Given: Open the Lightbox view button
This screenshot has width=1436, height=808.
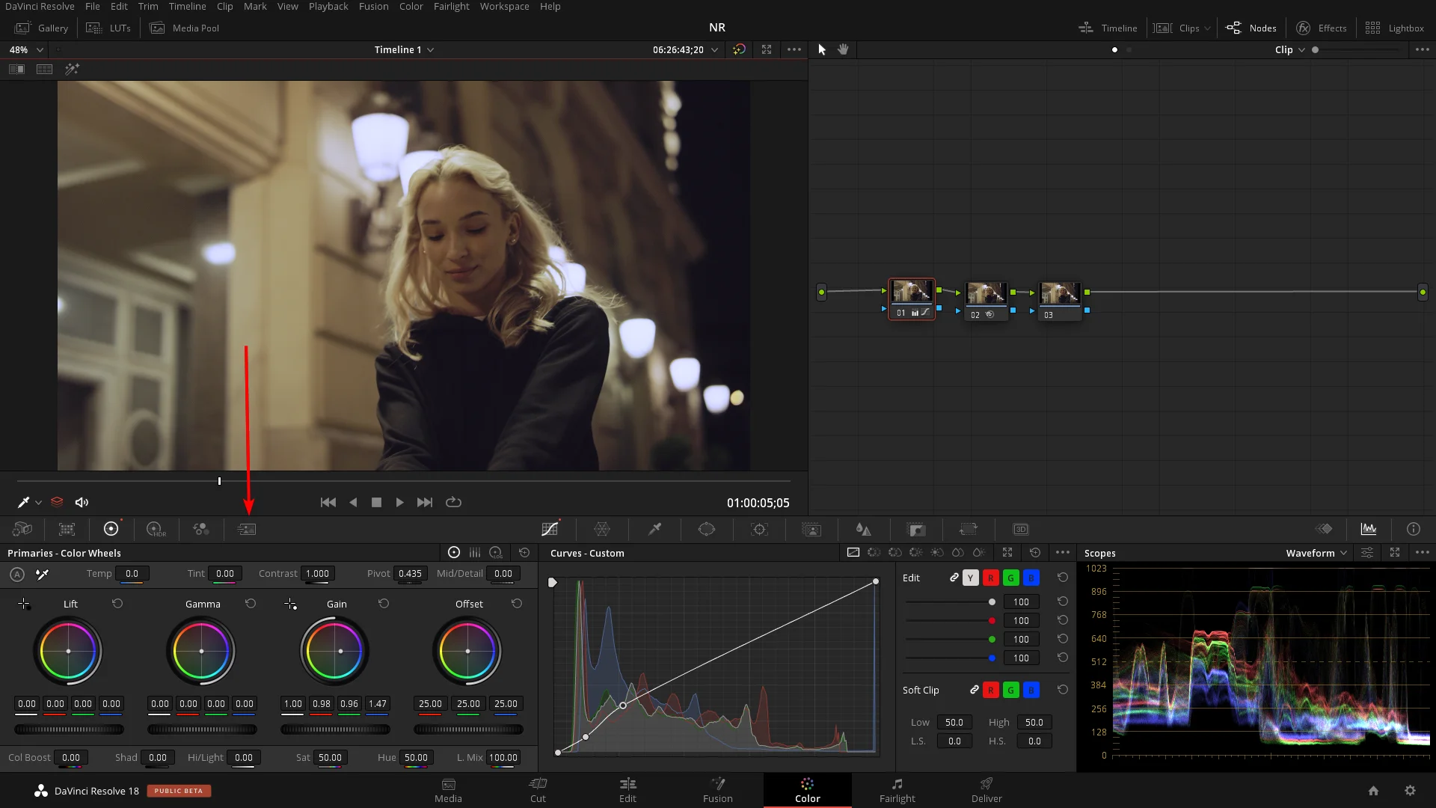Looking at the screenshot, I should pyautogui.click(x=1394, y=28).
